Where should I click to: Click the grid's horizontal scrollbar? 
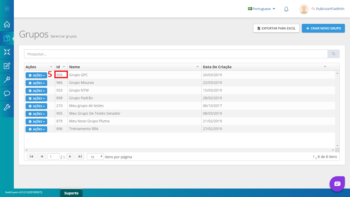pos(180,150)
